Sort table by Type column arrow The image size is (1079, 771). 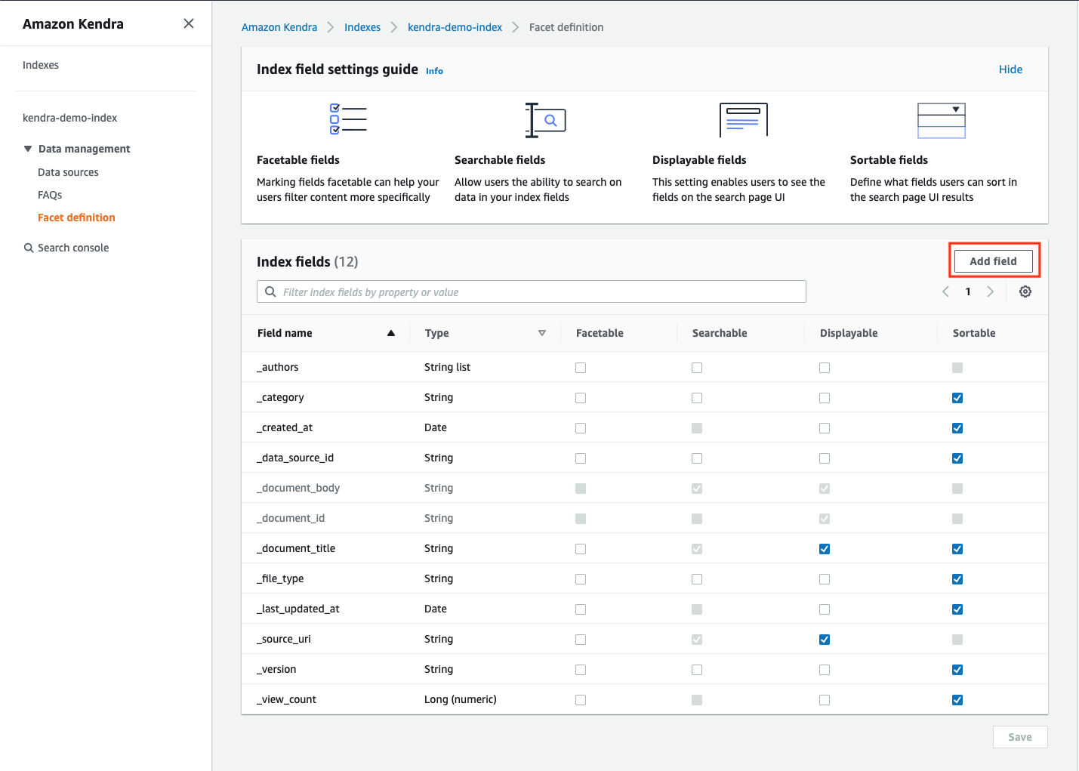point(542,333)
